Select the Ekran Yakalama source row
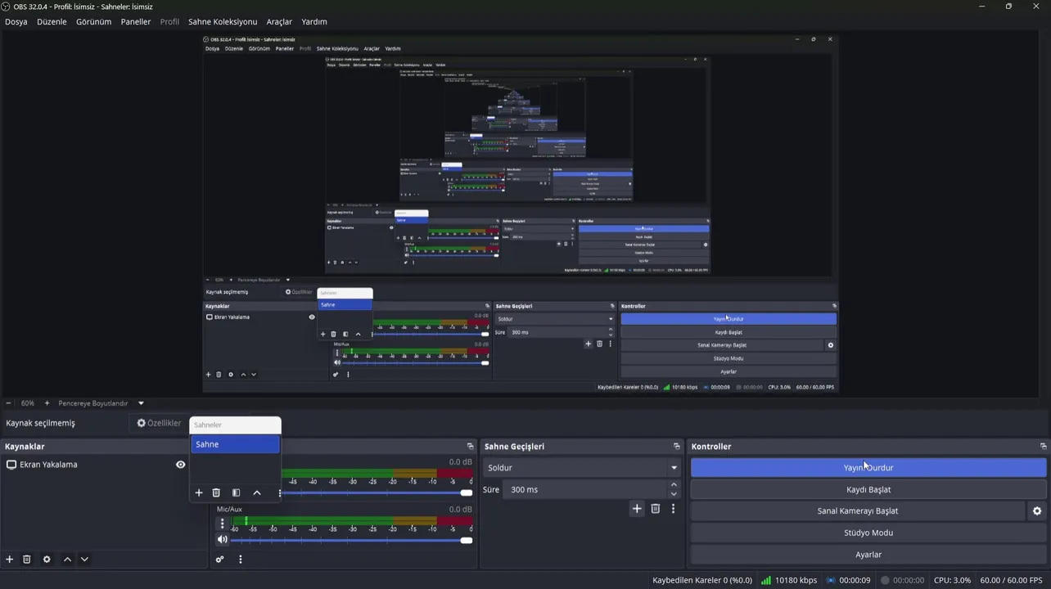This screenshot has height=589, width=1051. click(96, 465)
